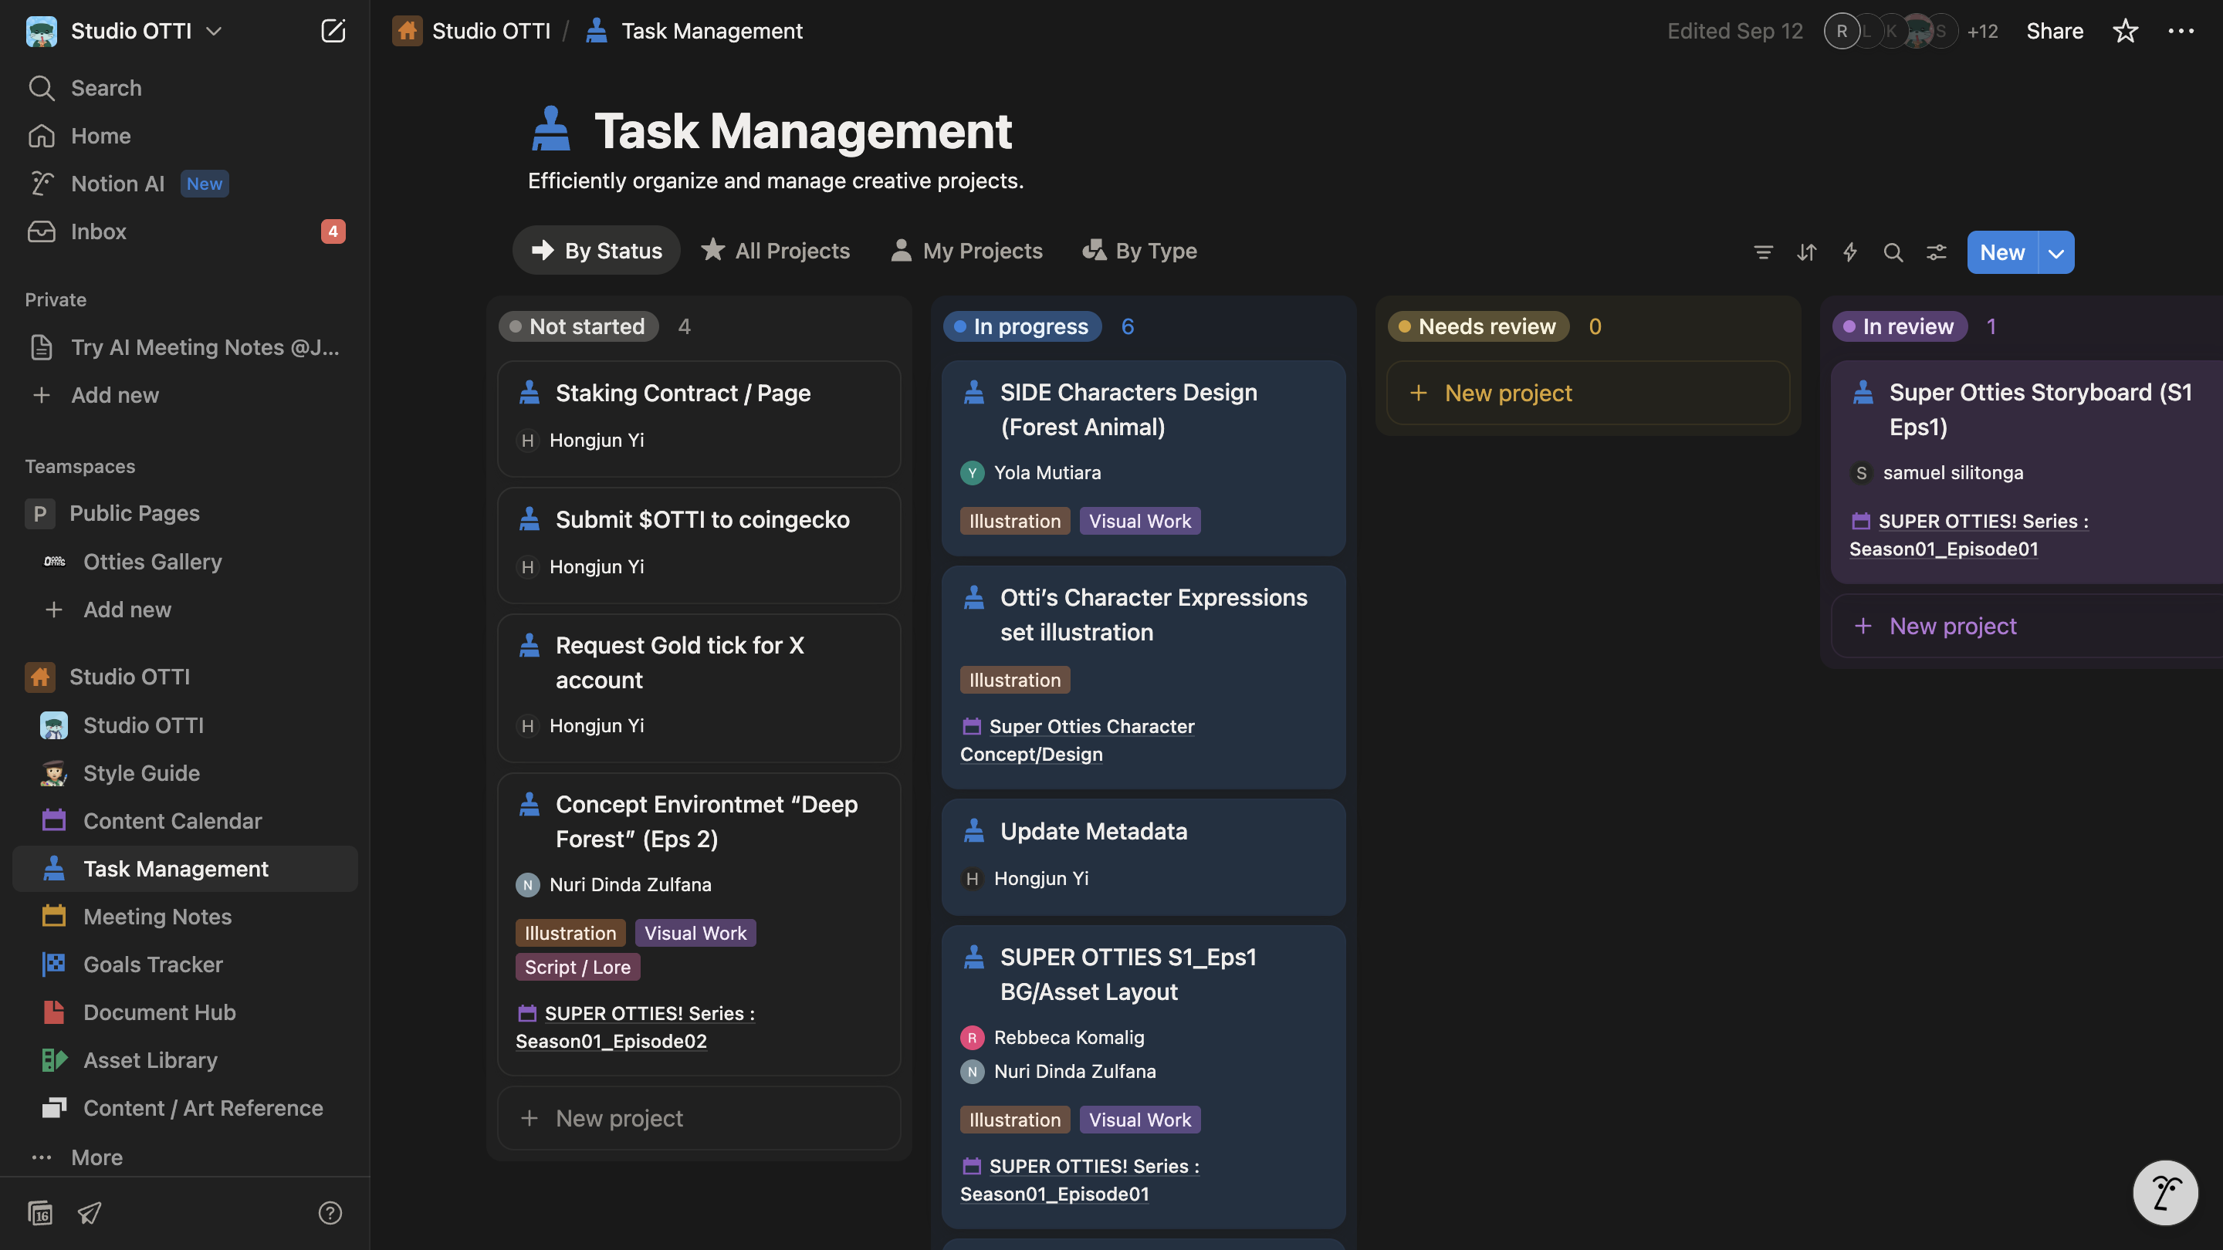Switch to the By Type tab
The image size is (2223, 1250).
(x=1139, y=250)
